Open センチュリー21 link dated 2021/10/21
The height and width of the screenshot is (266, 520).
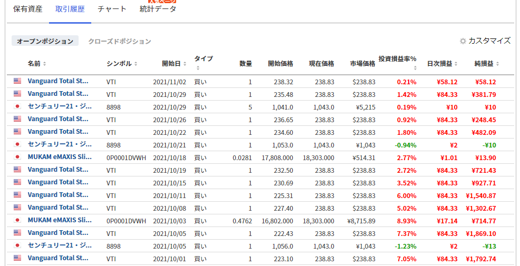tap(60, 144)
